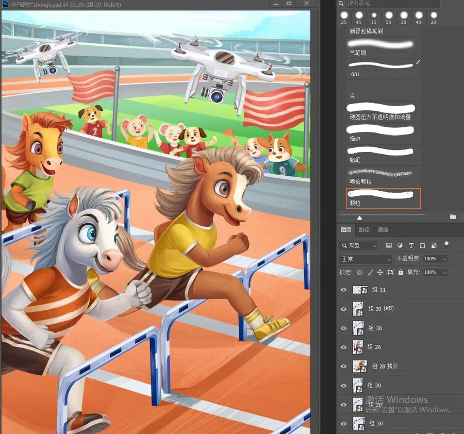Select the recent brush sized 45
This screenshot has height=434, width=464.
(x=359, y=18)
